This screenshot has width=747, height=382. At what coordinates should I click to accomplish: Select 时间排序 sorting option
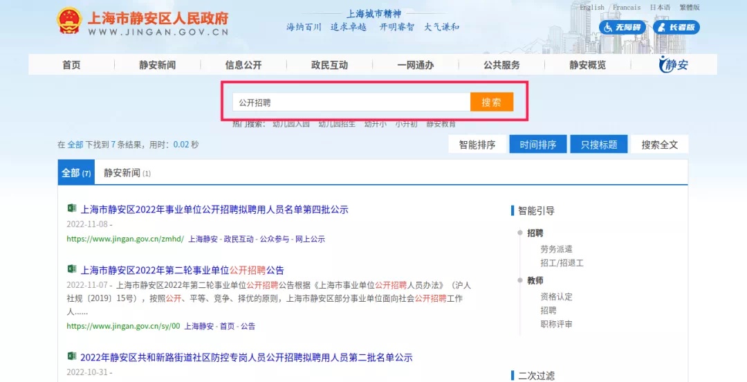coord(538,145)
